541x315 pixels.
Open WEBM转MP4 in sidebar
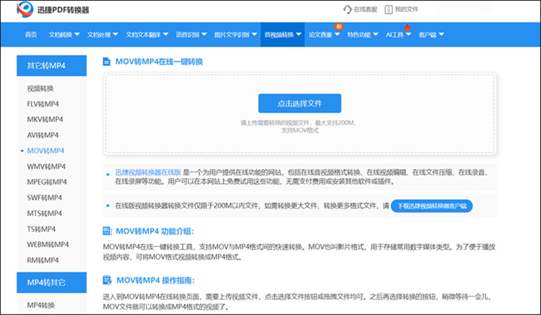[48, 244]
